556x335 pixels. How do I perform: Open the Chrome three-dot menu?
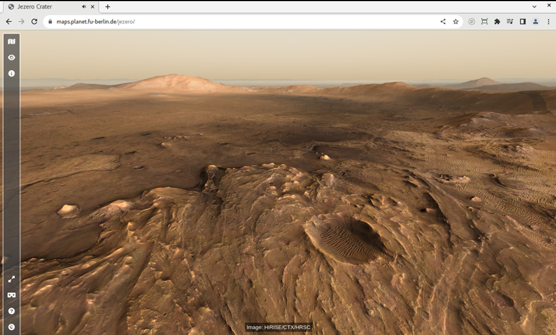tap(549, 22)
